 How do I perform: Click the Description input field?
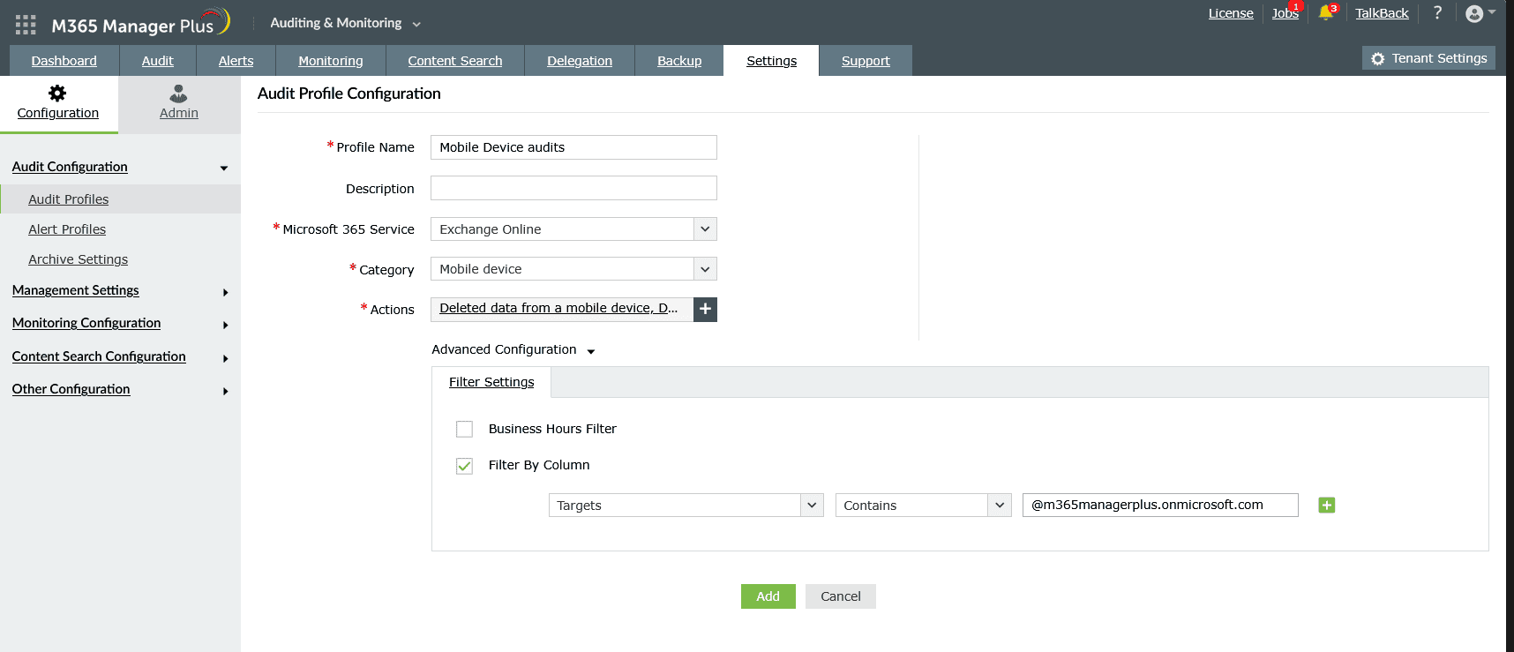pos(573,188)
